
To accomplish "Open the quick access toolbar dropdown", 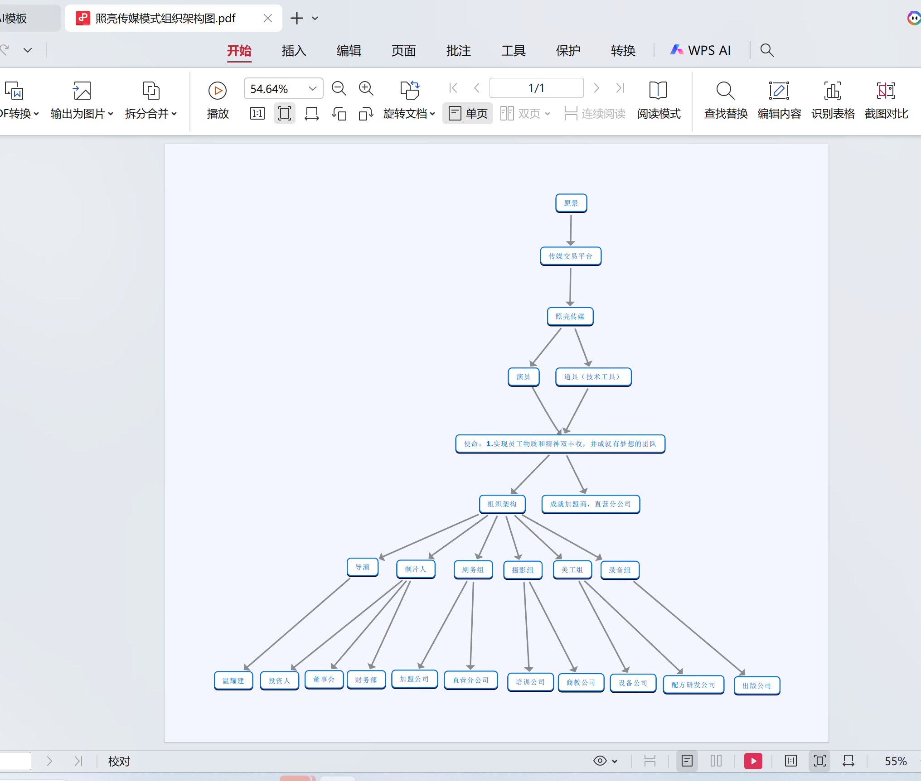I will (x=28, y=50).
